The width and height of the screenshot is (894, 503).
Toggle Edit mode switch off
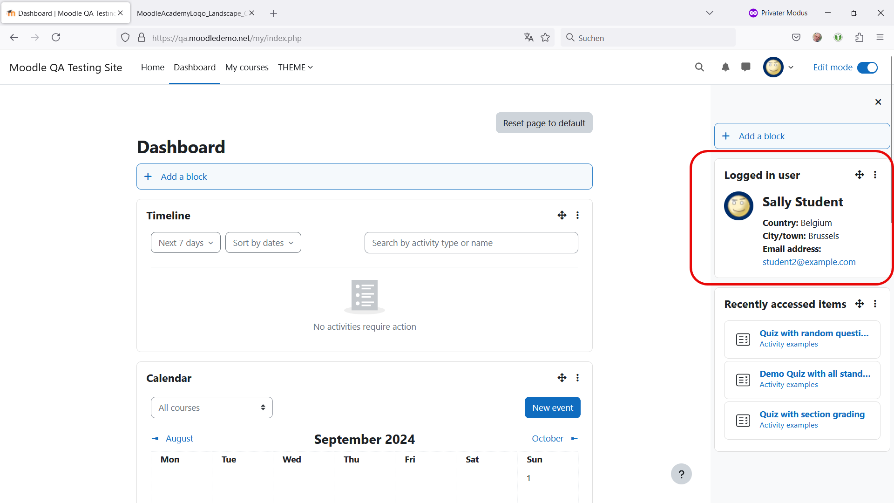point(867,68)
